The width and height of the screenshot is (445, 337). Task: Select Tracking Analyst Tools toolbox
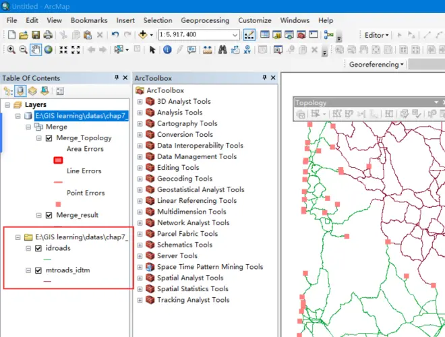194,300
